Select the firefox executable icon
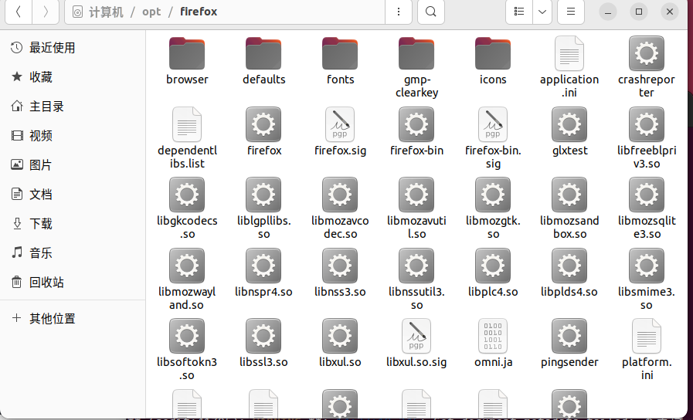Image resolution: width=693 pixels, height=420 pixels. point(263,124)
